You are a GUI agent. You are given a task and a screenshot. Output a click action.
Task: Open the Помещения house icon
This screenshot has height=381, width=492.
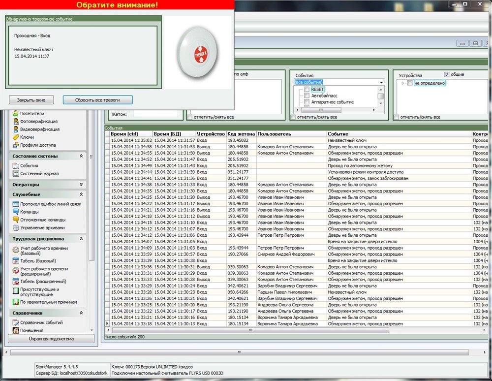pos(15,330)
